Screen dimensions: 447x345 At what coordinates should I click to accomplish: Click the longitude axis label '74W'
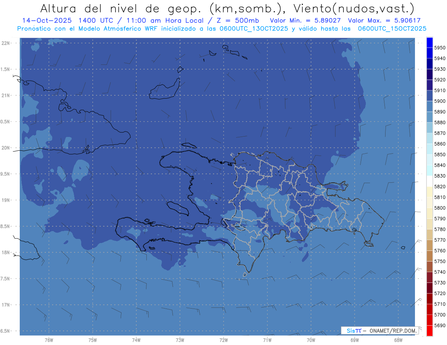point(136,340)
